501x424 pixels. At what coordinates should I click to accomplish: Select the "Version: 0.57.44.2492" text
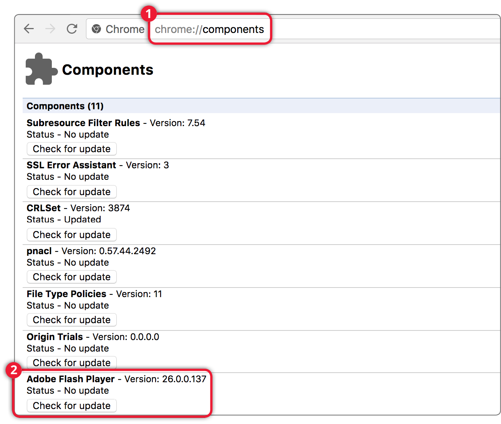tap(109, 251)
